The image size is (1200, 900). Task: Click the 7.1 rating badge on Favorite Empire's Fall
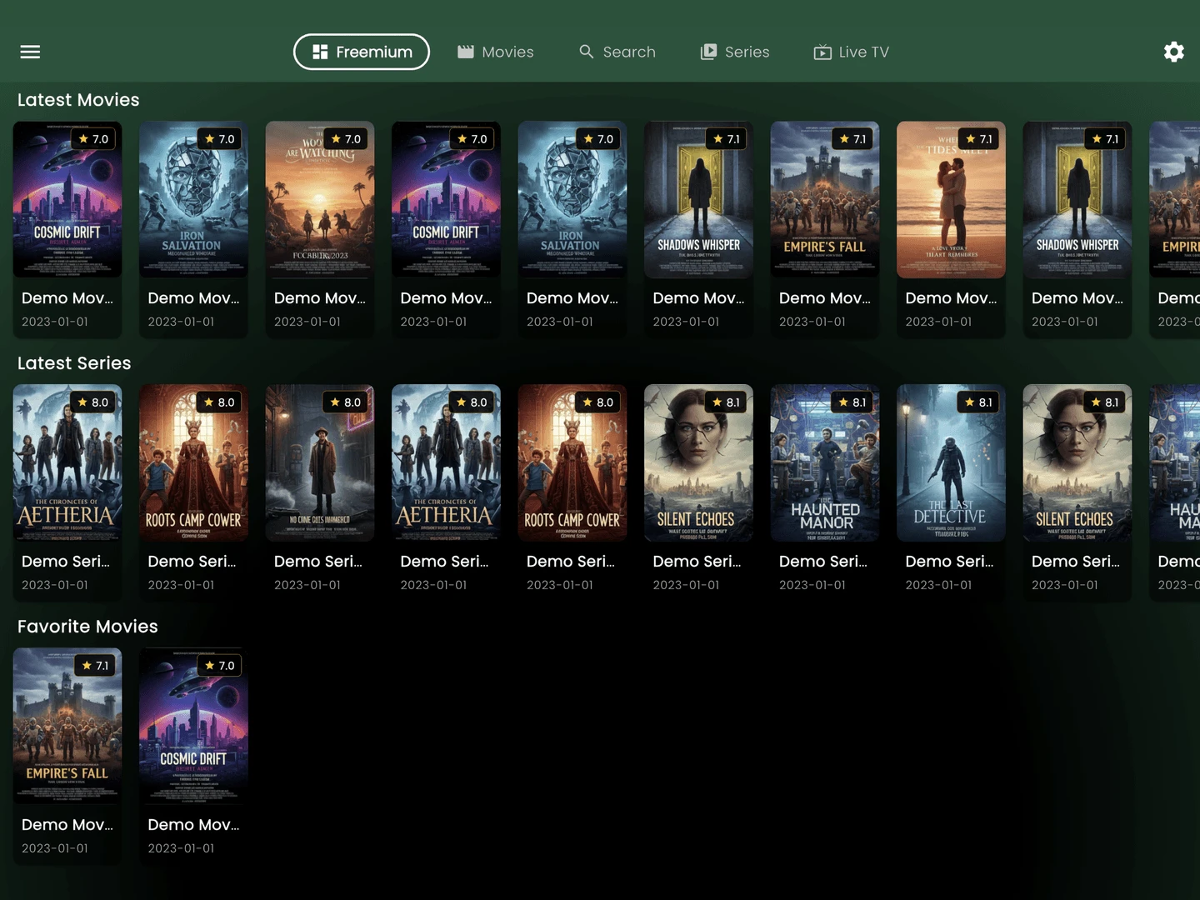pos(95,666)
